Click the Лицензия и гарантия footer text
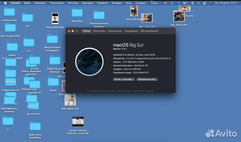This screenshot has width=241, height=142. (143, 91)
